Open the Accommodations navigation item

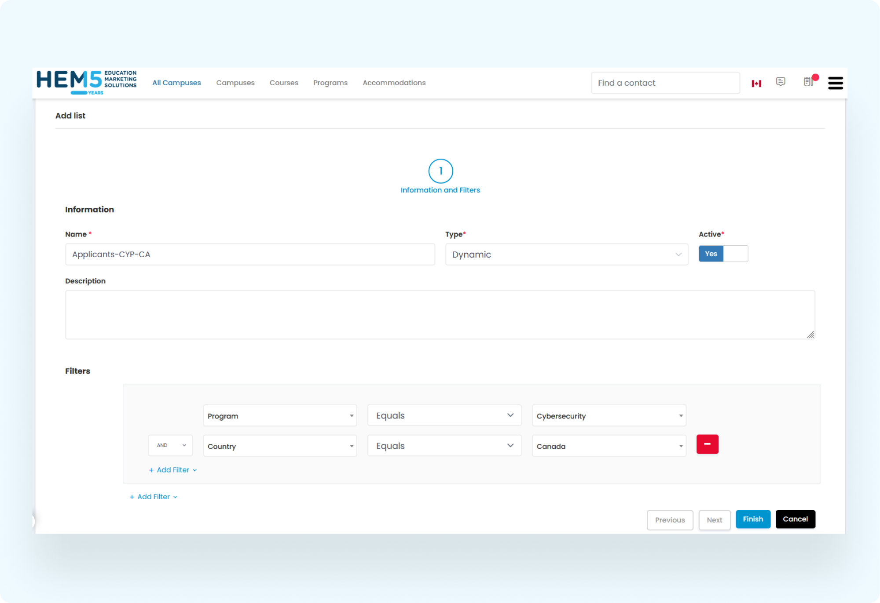394,83
